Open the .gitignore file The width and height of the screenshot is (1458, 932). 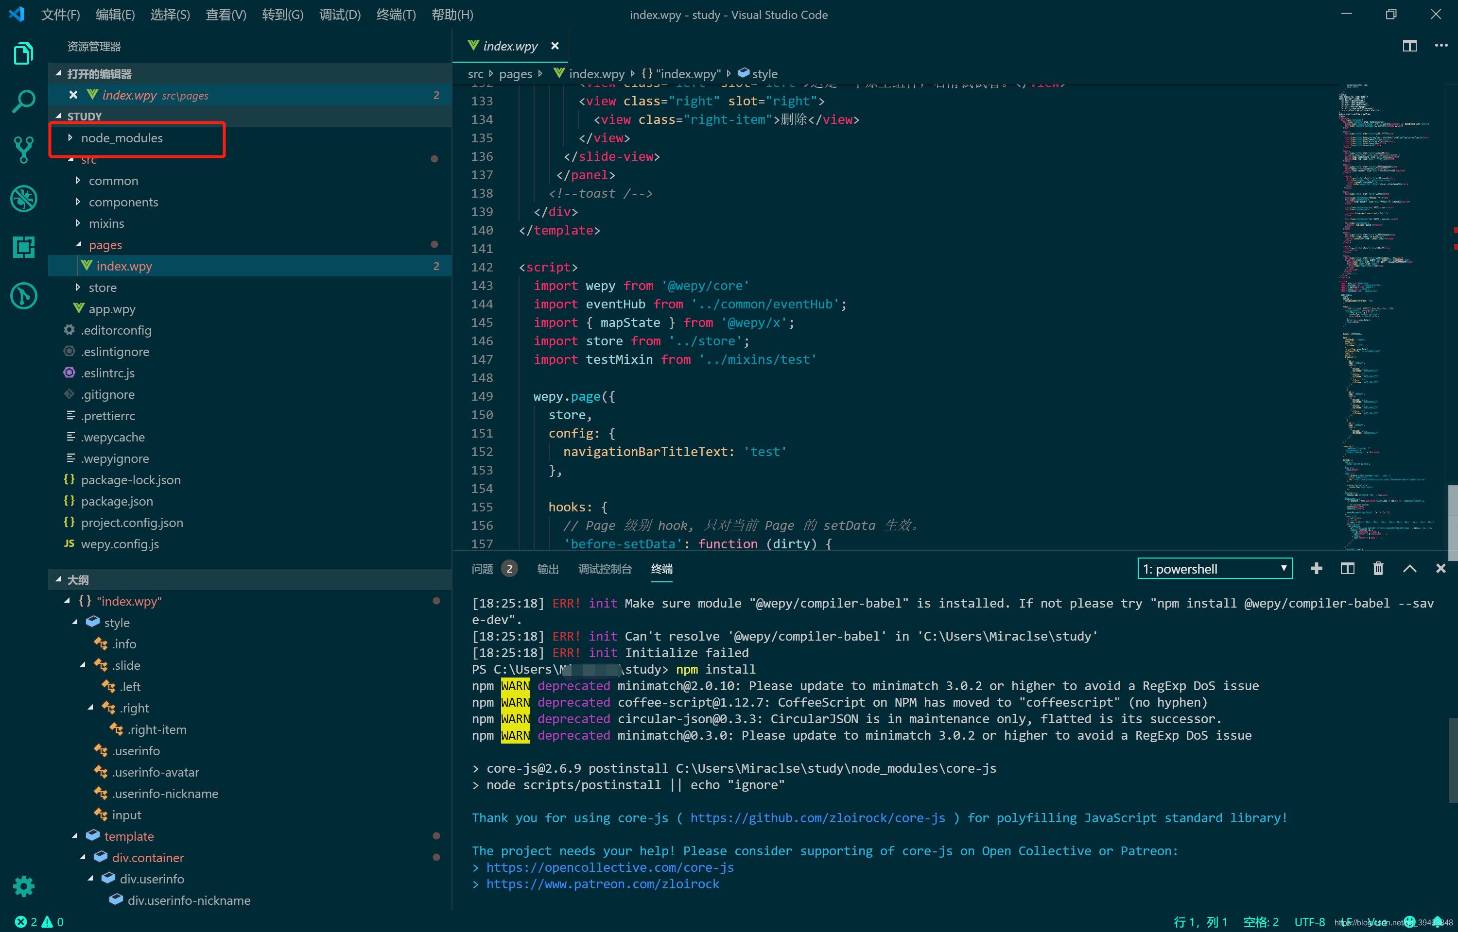(249, 394)
